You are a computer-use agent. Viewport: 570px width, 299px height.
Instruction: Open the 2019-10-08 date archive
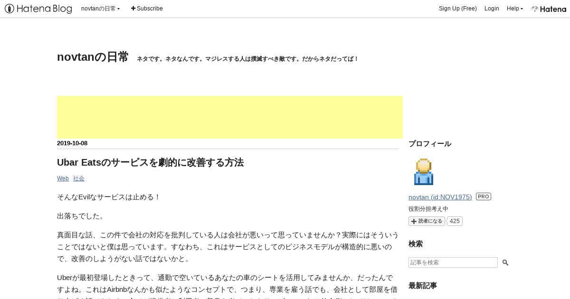pyautogui.click(x=72, y=143)
